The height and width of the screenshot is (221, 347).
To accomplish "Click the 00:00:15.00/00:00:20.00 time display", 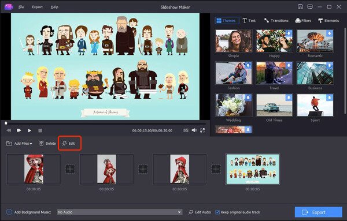I will tap(152, 130).
